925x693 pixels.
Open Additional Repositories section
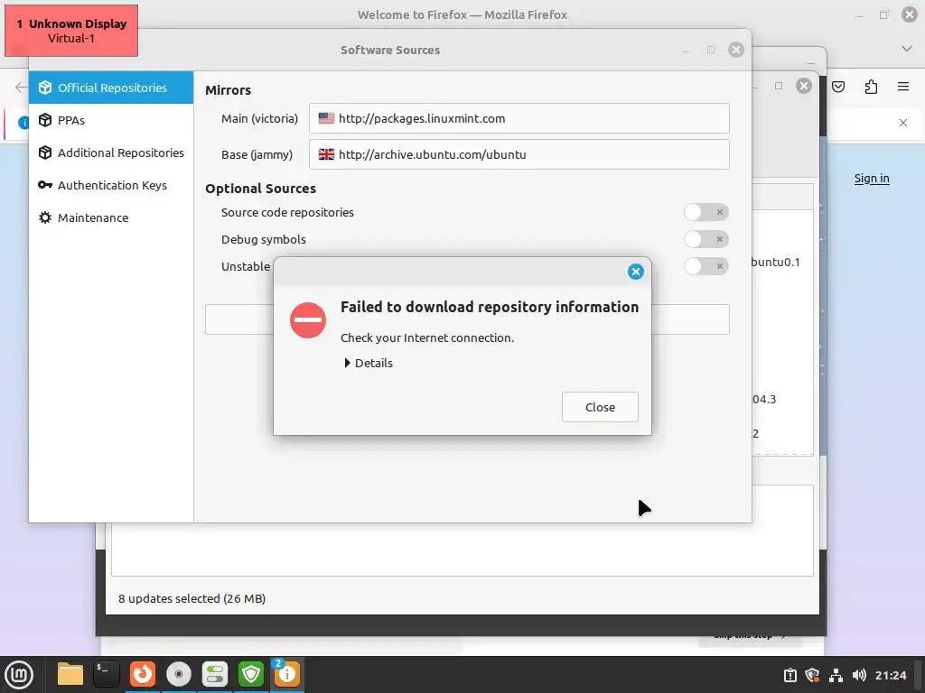111,152
